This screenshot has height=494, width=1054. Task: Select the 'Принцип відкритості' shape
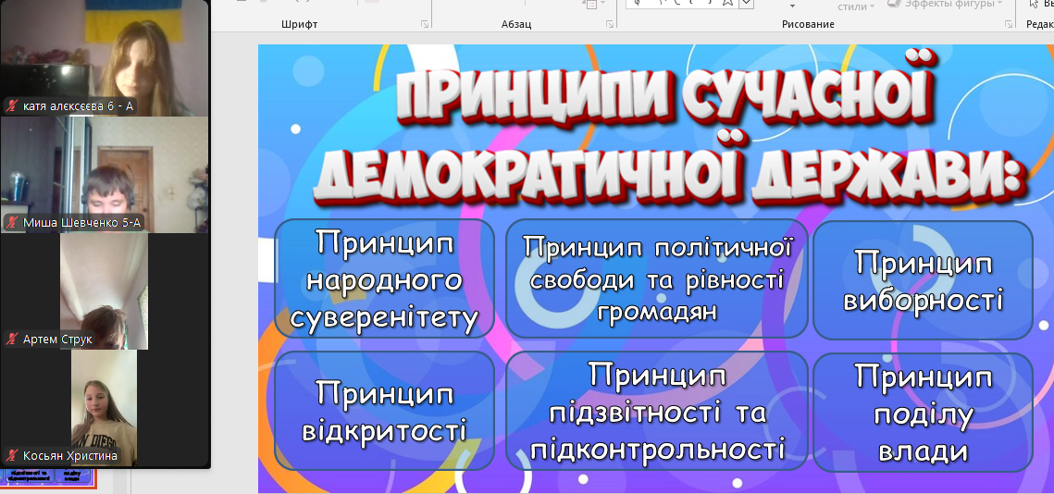(384, 411)
